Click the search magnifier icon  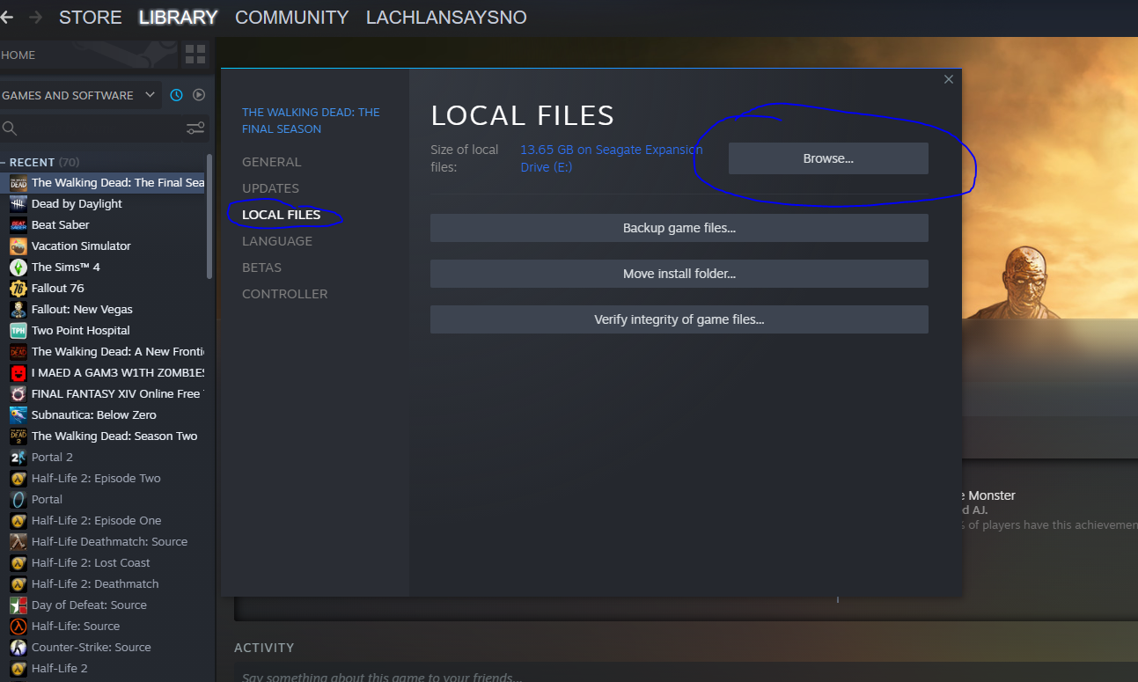(x=10, y=128)
